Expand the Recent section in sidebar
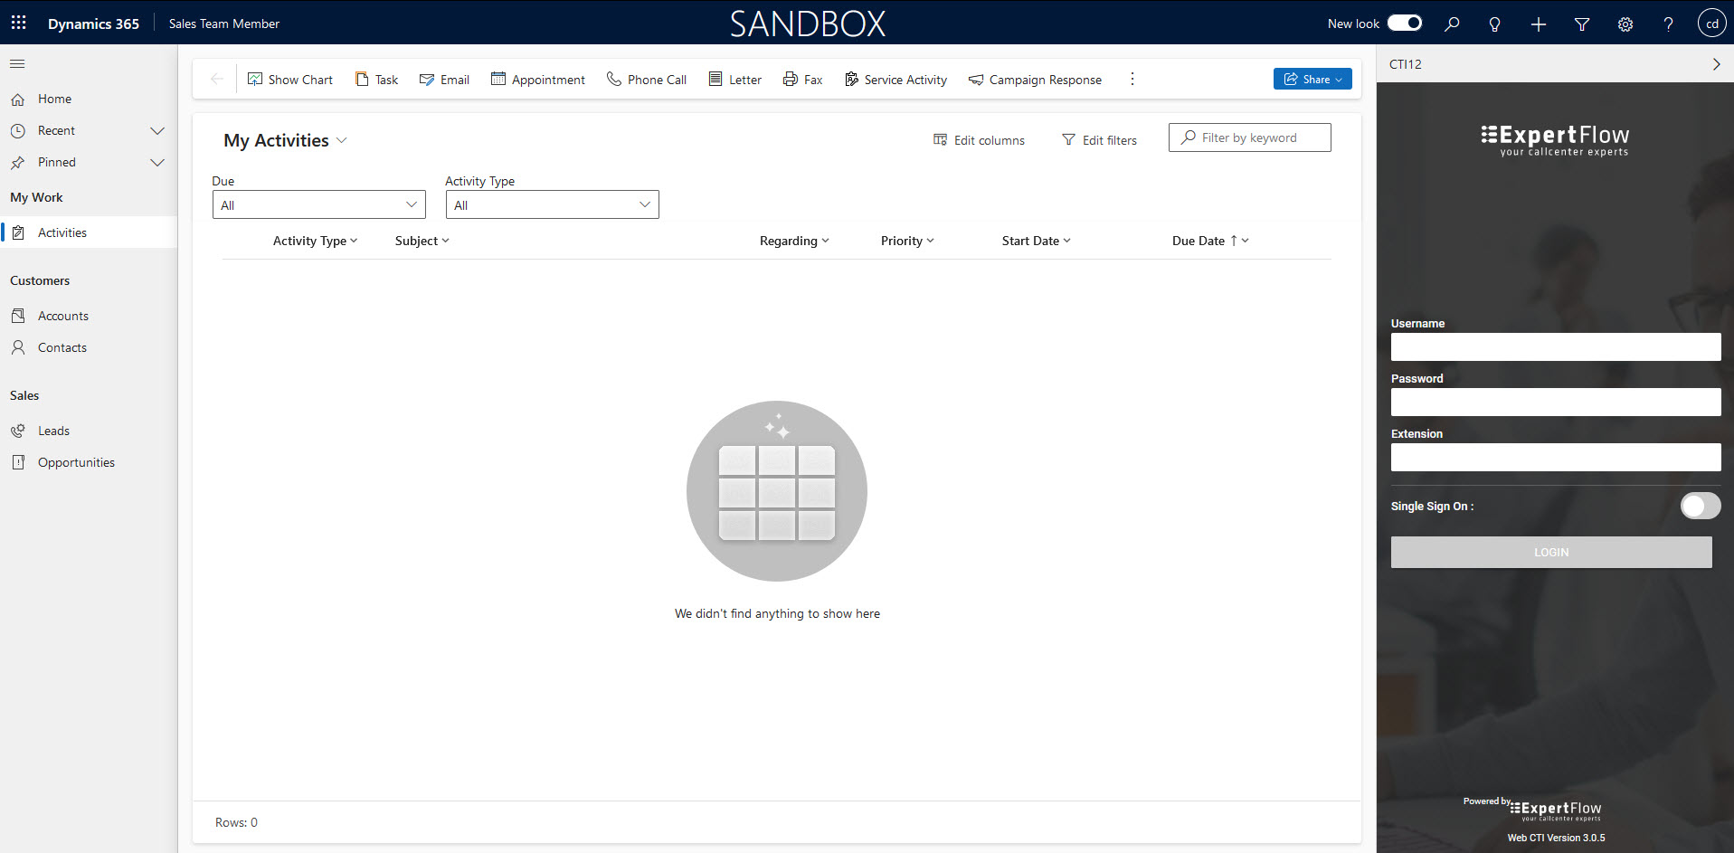The width and height of the screenshot is (1734, 853). pyautogui.click(x=156, y=131)
